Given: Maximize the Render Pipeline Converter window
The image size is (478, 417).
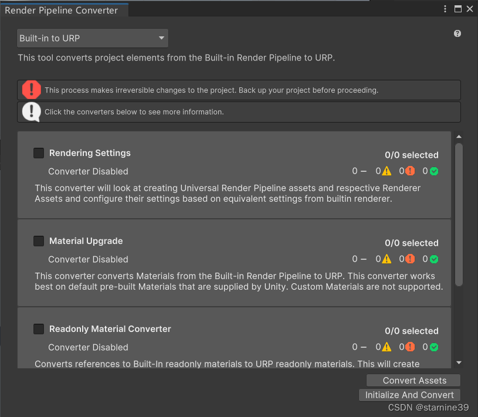Looking at the screenshot, I should [x=458, y=9].
